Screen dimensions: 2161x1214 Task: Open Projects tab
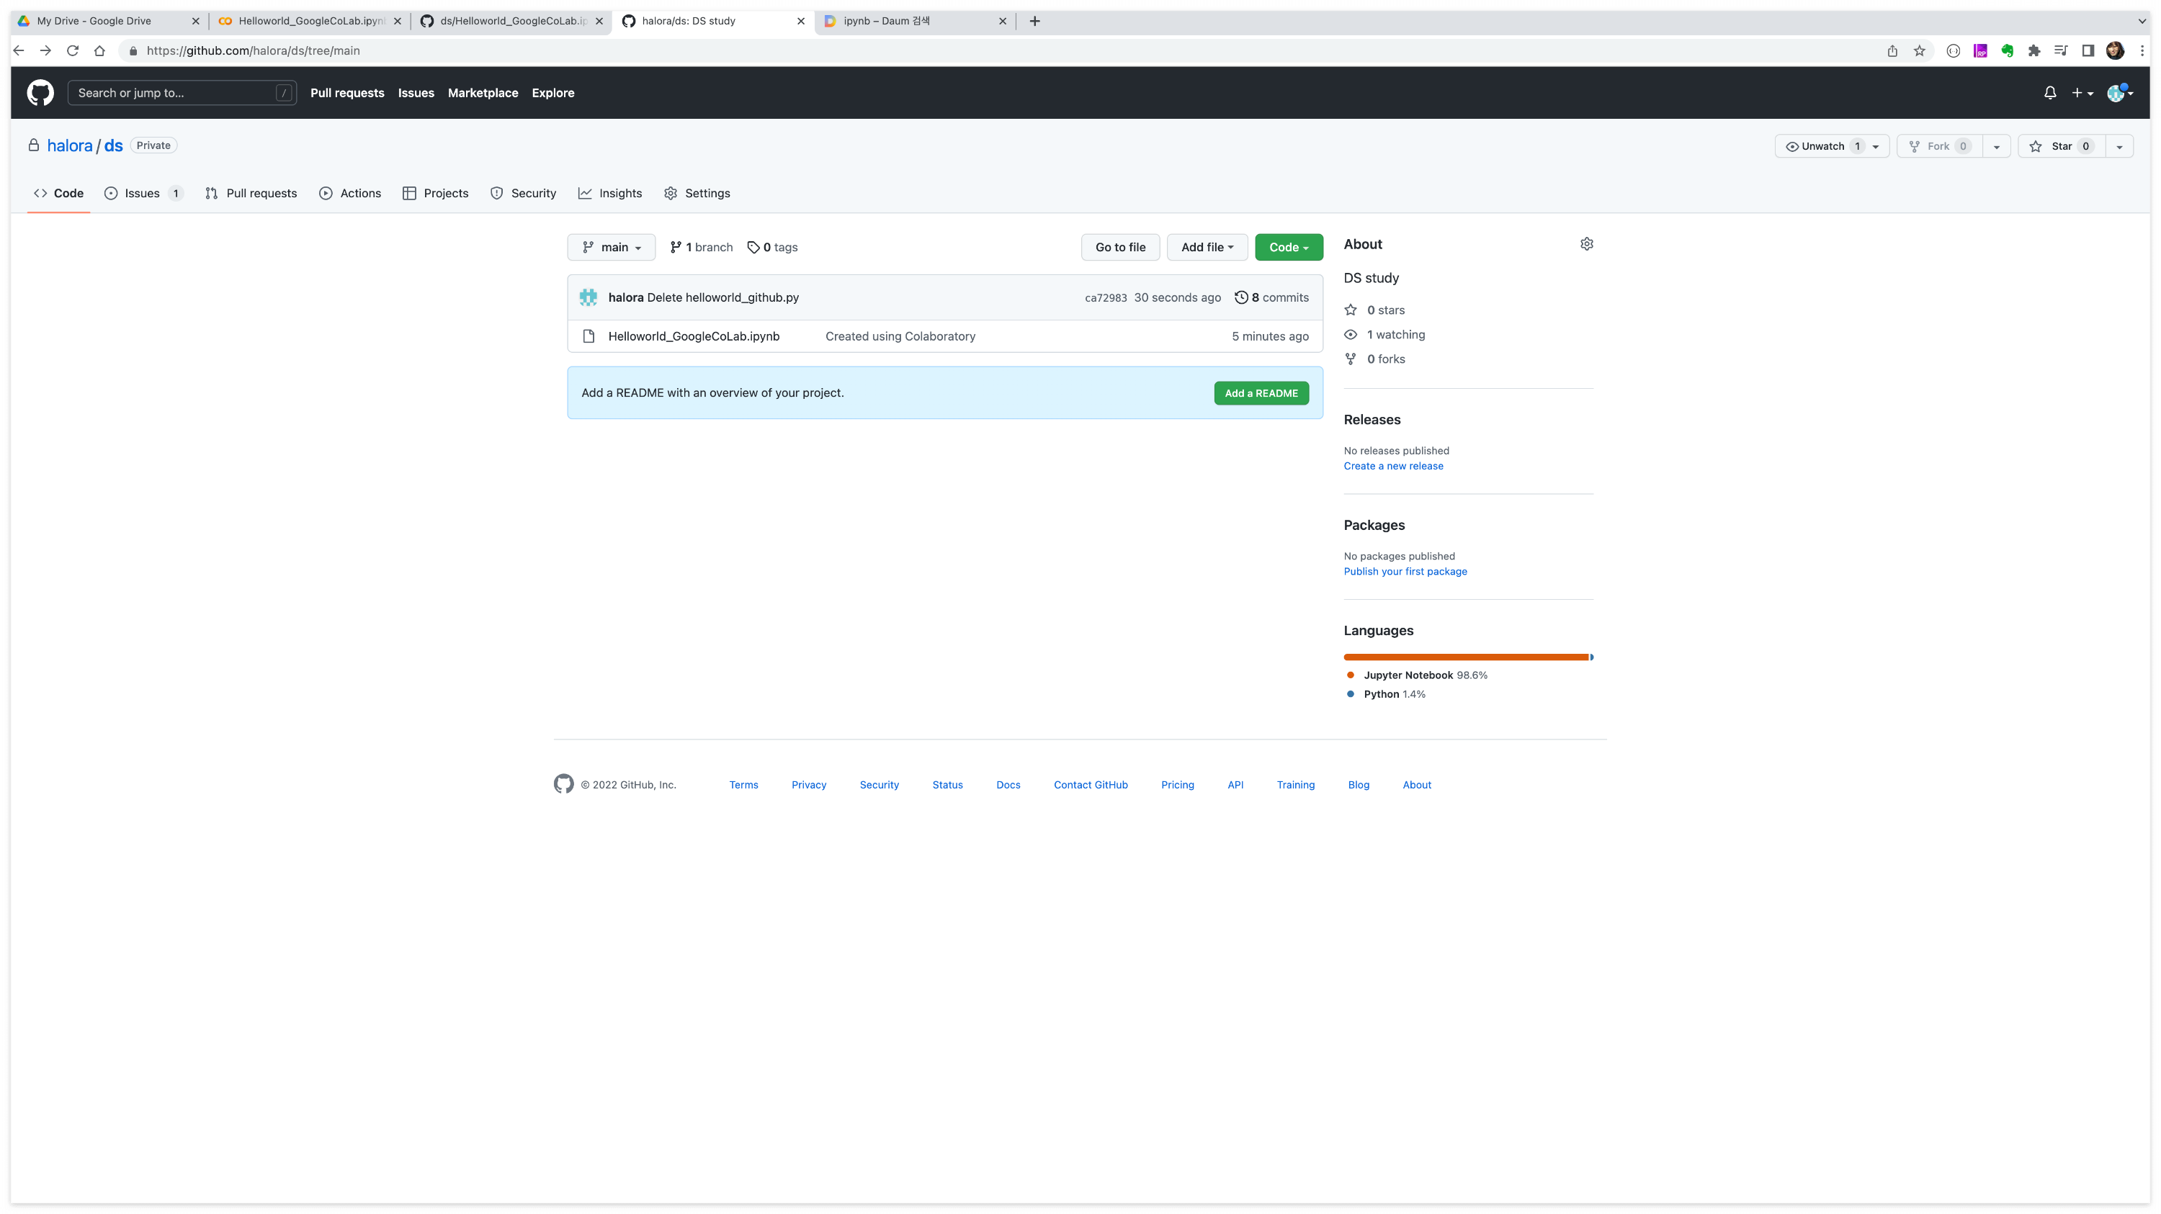click(x=435, y=193)
